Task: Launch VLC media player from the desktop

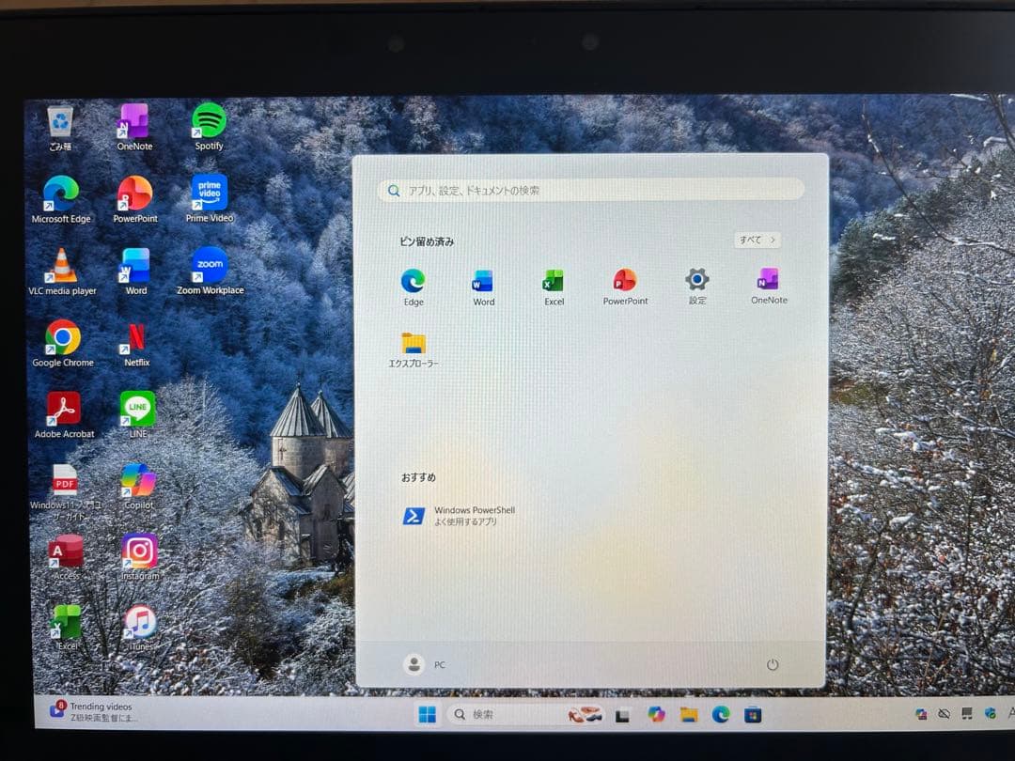Action: coord(62,266)
